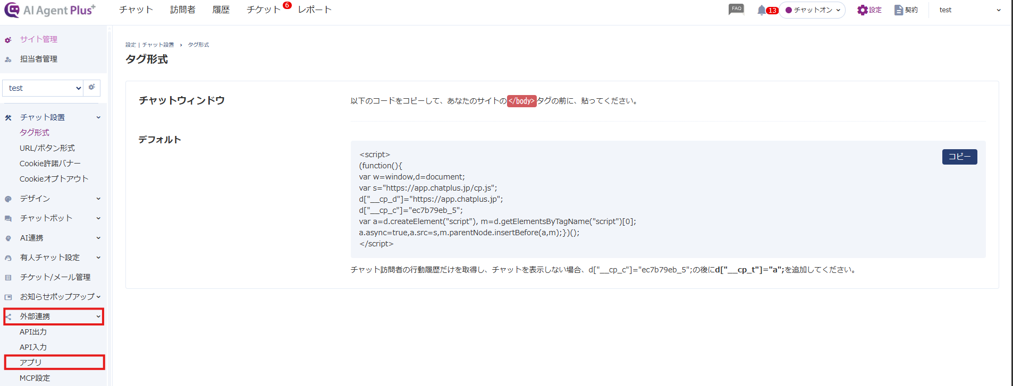Select API出力 in the sidebar
The height and width of the screenshot is (386, 1013).
point(33,332)
